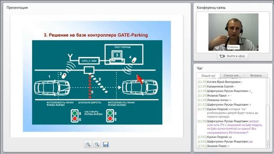The image size is (274, 154).
Task: Click the Презентация panel heading
Action: (x=17, y=8)
